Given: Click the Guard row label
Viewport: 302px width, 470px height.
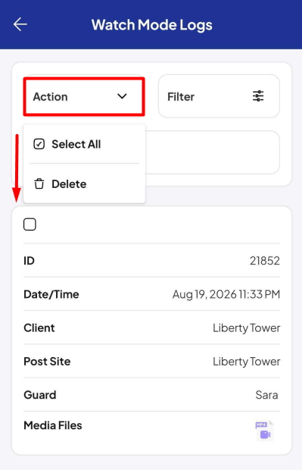Looking at the screenshot, I should pyautogui.click(x=40, y=395).
